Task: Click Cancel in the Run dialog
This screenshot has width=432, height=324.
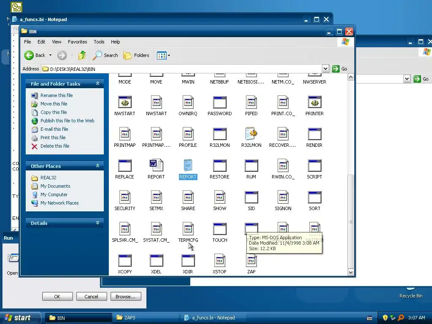Action: coord(91,297)
